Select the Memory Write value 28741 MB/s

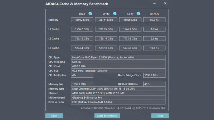(x=106, y=20)
